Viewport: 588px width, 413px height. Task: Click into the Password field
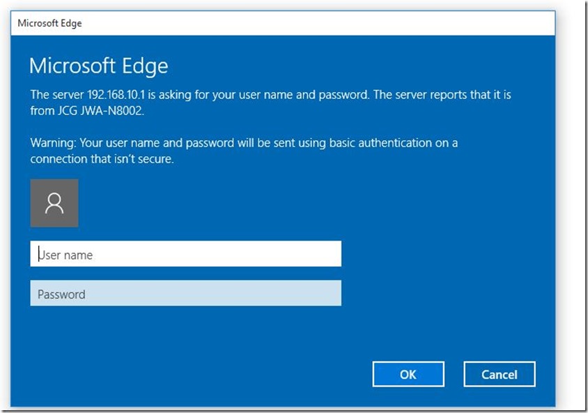click(185, 293)
